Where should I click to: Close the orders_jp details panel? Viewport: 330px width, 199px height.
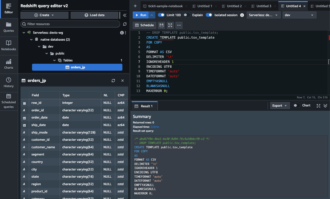tap(122, 81)
